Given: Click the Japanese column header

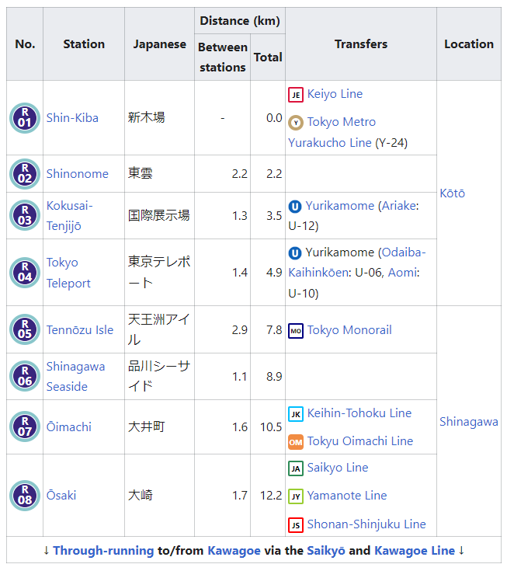Looking at the screenshot, I should [x=159, y=44].
